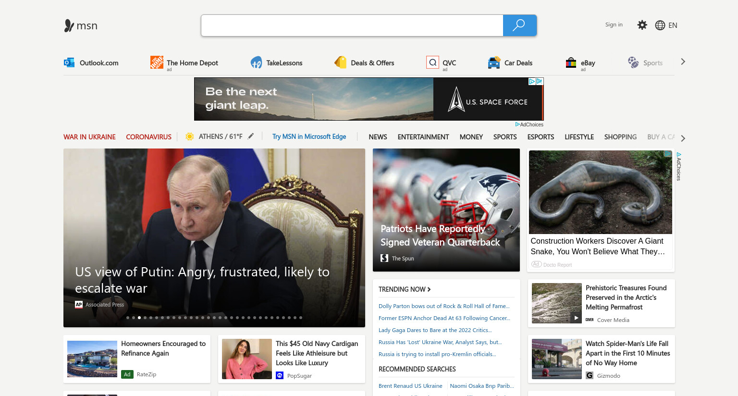Click the EN language label
Screen dimensions: 738x396
coord(673,25)
